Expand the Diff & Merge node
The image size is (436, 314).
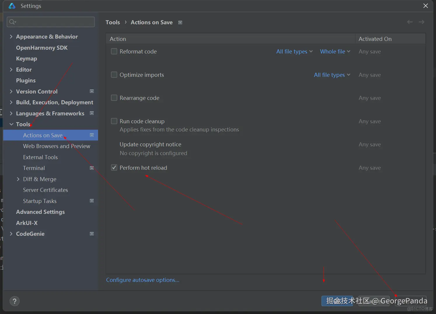18,179
